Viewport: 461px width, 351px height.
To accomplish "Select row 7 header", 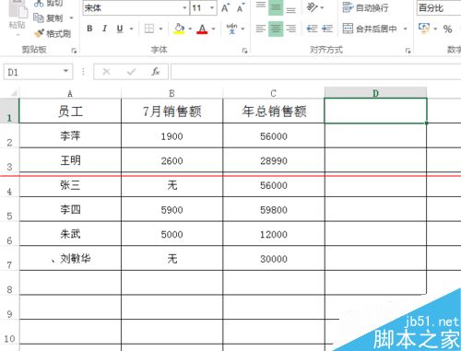I will (x=9, y=258).
